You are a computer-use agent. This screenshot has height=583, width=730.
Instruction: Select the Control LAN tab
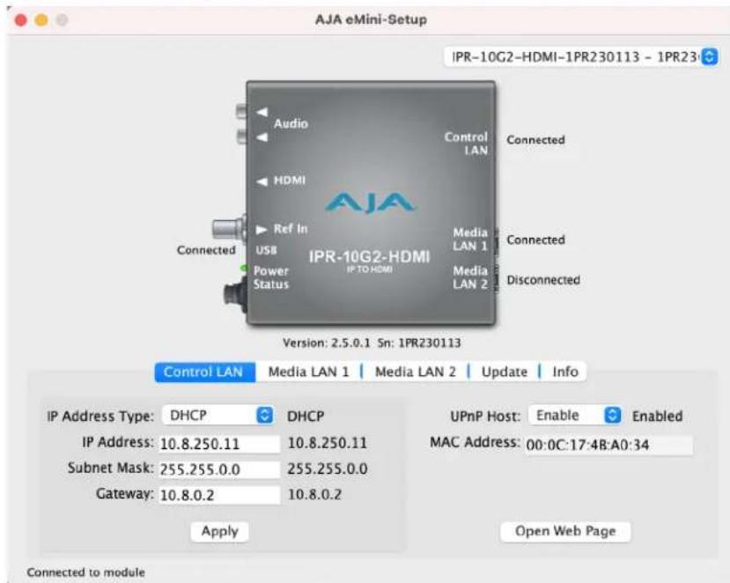pyautogui.click(x=204, y=372)
